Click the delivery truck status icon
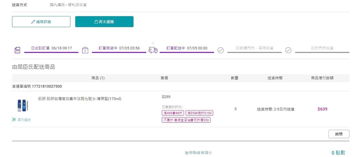358x157 pixels. coord(153,50)
